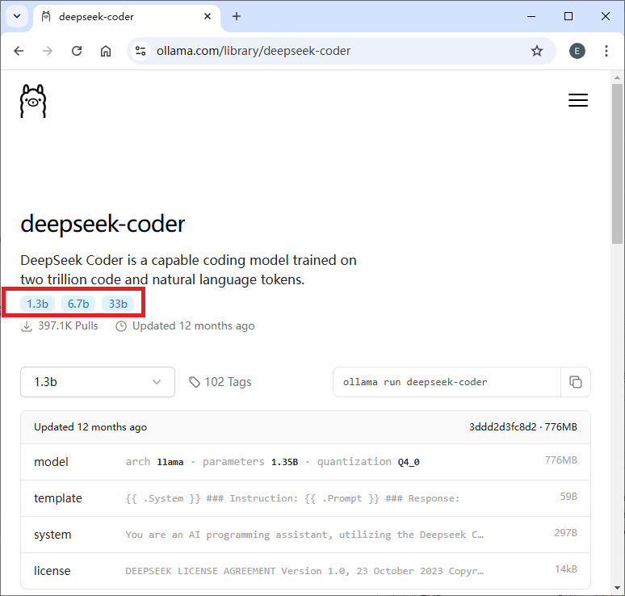Image resolution: width=625 pixels, height=596 pixels.
Task: Open the license row
Action: click(x=305, y=571)
